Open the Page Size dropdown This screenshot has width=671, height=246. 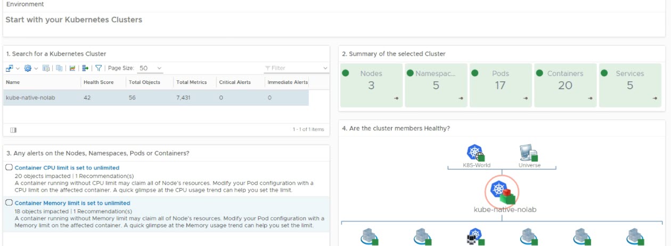(x=150, y=68)
